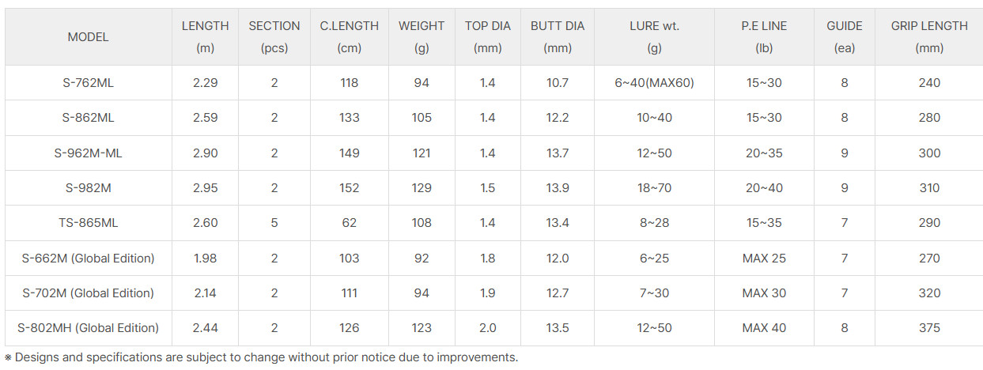Image resolution: width=983 pixels, height=370 pixels.
Task: Select the P.E LINE header cell
Action: 764,36
